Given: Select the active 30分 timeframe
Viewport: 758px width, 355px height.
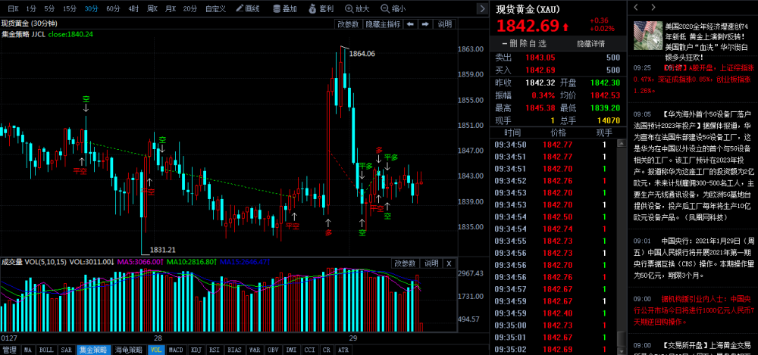Looking at the screenshot, I should (91, 8).
